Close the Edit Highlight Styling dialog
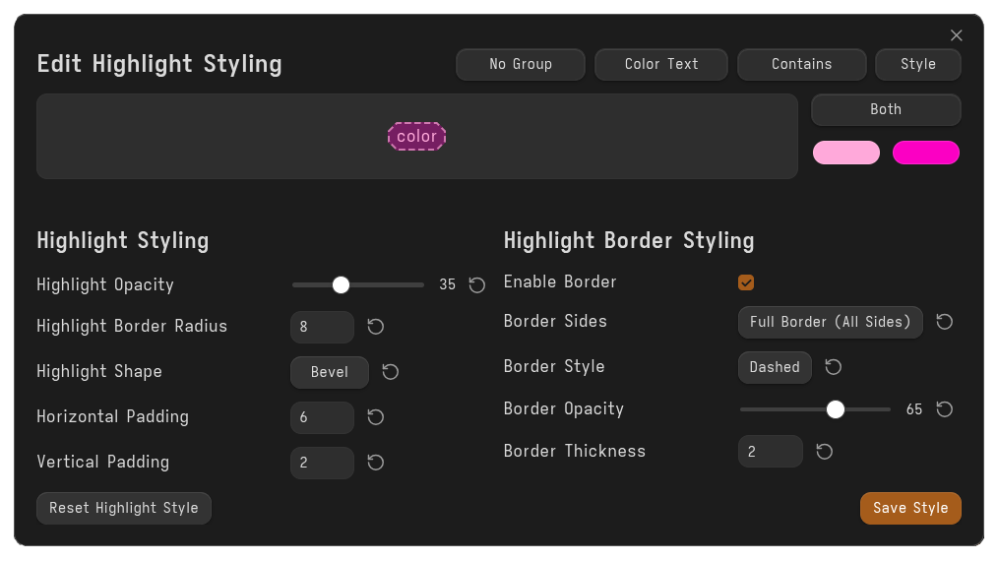Screen dimensions: 998x561 (x=956, y=35)
